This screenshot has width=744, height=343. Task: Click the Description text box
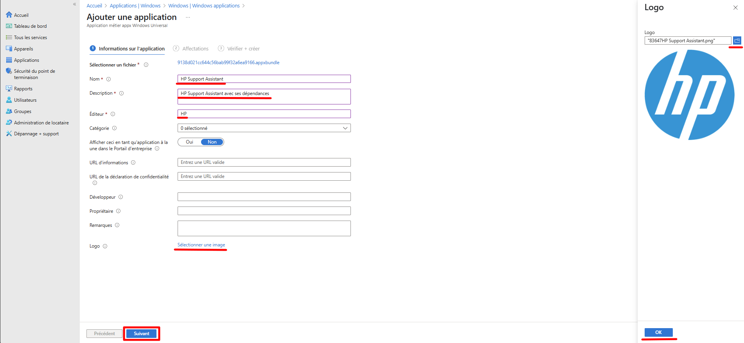click(264, 97)
